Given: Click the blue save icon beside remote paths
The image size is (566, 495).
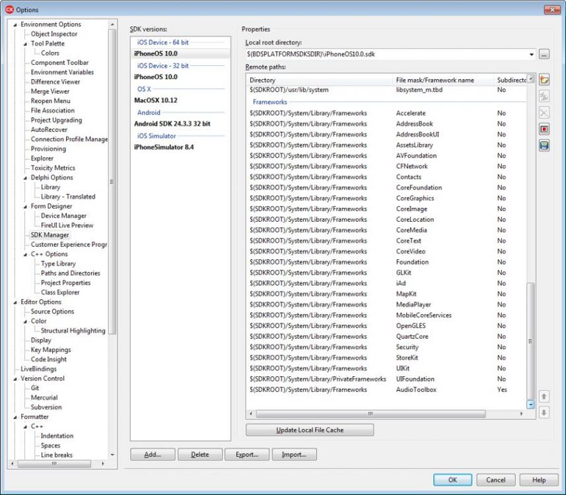Looking at the screenshot, I should click(x=544, y=145).
